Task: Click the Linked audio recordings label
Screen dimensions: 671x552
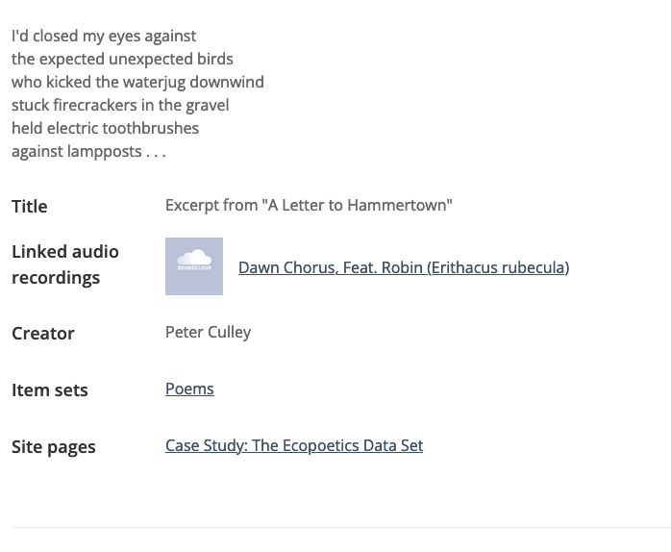Action: point(65,264)
